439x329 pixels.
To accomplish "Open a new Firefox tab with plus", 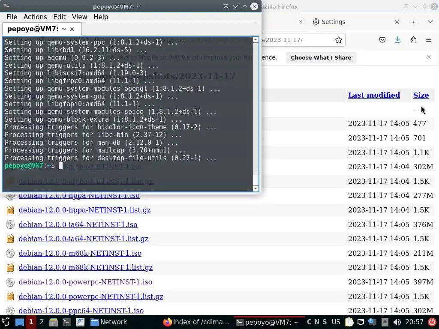I will coord(413,22).
